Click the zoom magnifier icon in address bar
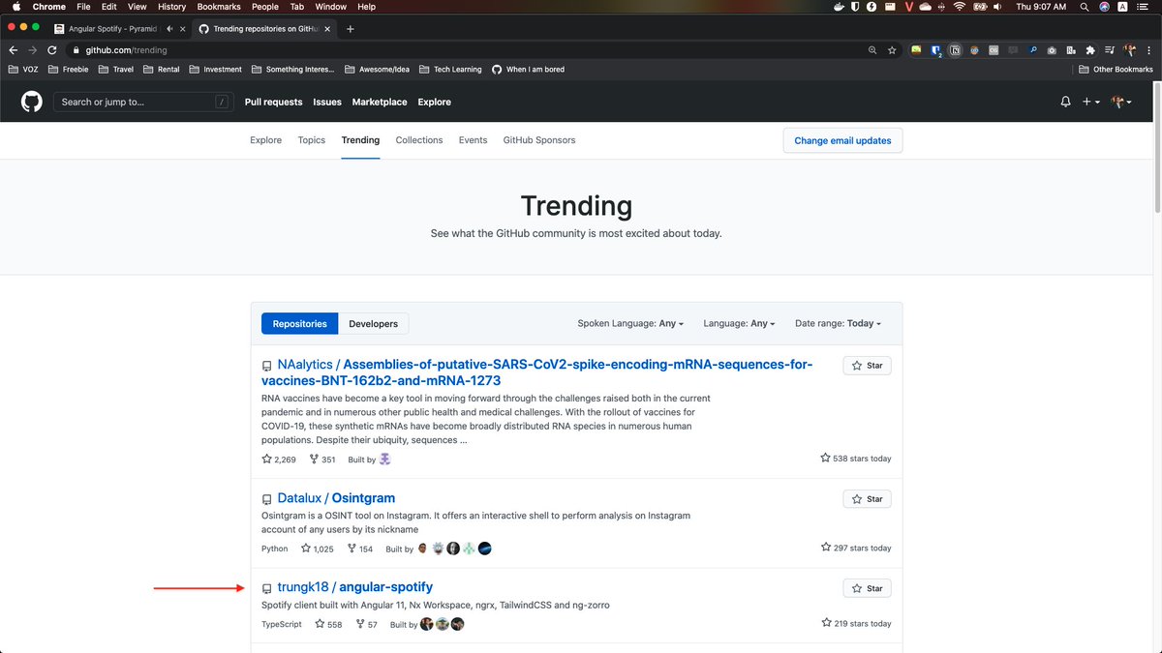This screenshot has width=1162, height=653. [872, 50]
